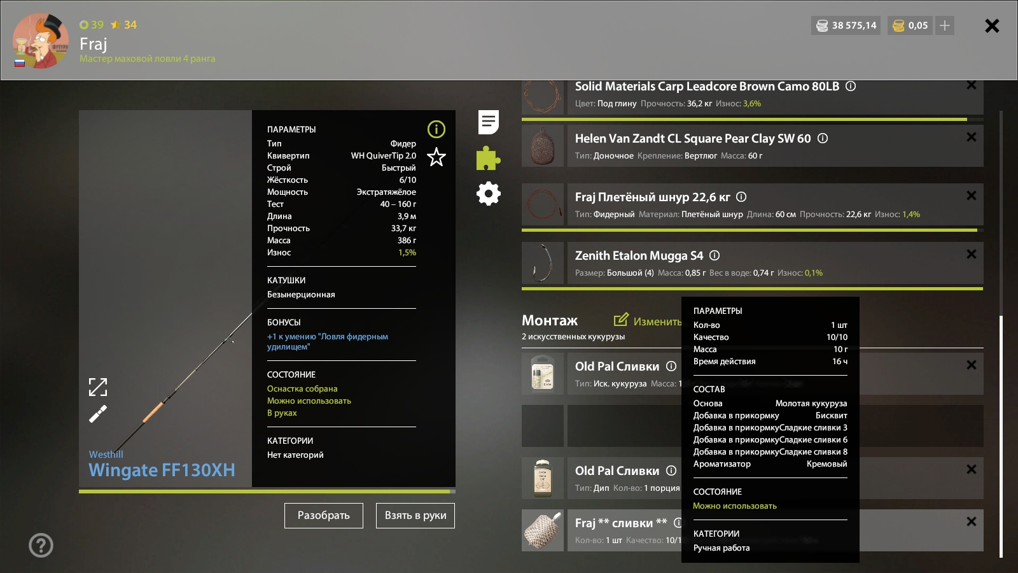Remove the Zenith Etalon Mugga S4 hook
1018x573 pixels.
tap(971, 254)
